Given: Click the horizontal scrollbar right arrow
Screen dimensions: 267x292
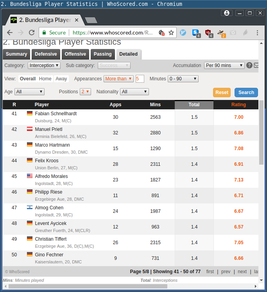Looking at the screenshot, I should tap(256, 286).
